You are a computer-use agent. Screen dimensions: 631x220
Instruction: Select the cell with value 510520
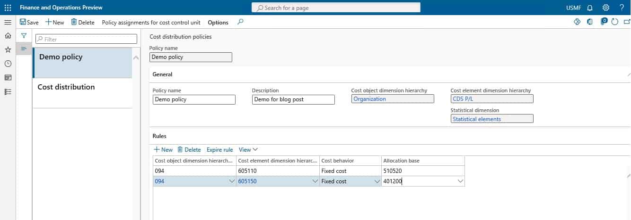pyautogui.click(x=423, y=171)
